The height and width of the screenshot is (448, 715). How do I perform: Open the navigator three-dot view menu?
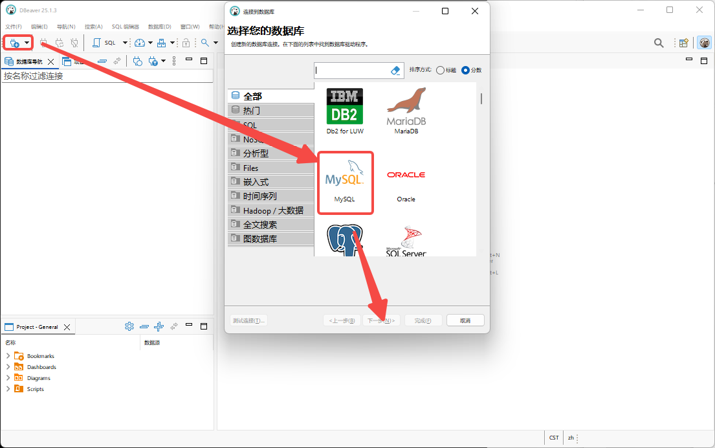click(x=174, y=61)
